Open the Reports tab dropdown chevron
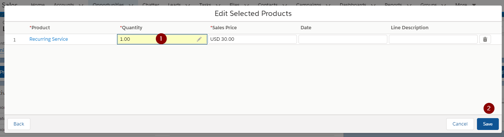Viewport: 504px width, 137px height. click(x=408, y=5)
